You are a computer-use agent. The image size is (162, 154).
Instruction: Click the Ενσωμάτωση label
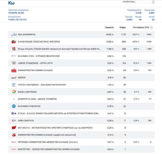click(x=14, y=17)
